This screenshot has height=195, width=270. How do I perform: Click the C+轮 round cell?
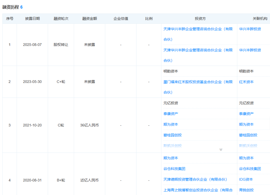pos(61,82)
